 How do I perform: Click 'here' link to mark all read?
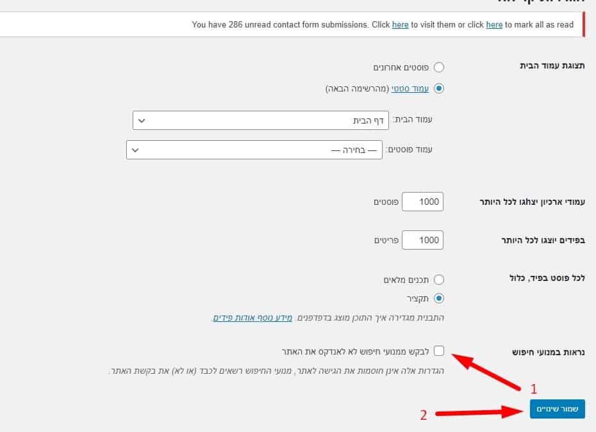click(x=494, y=25)
